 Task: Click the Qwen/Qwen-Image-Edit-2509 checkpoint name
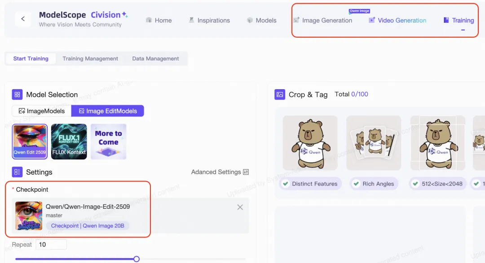tap(88, 207)
